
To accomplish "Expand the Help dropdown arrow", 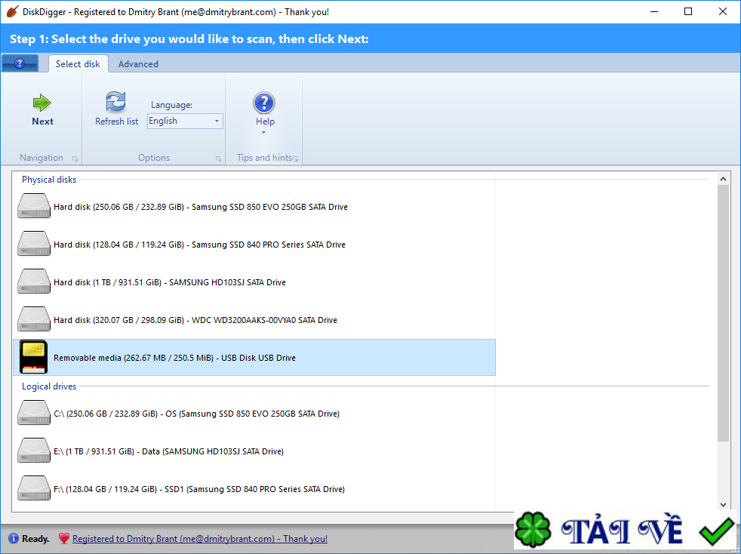I will point(263,132).
